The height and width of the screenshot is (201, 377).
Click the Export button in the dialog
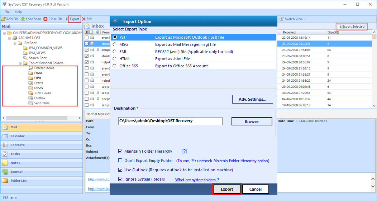click(x=227, y=189)
